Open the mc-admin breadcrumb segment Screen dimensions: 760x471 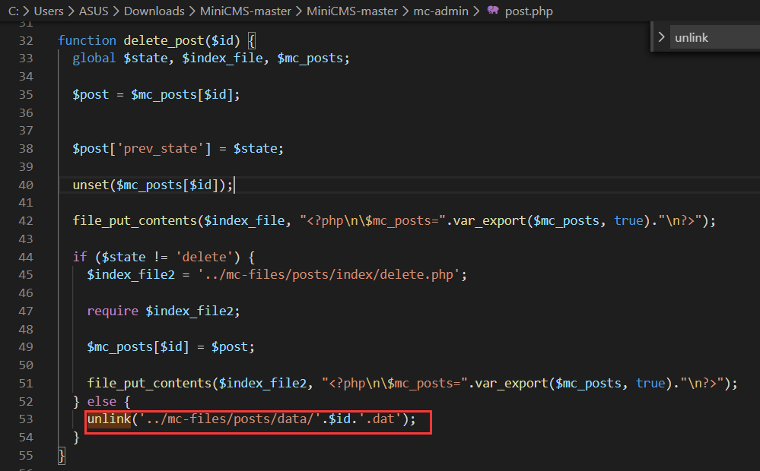click(x=440, y=11)
